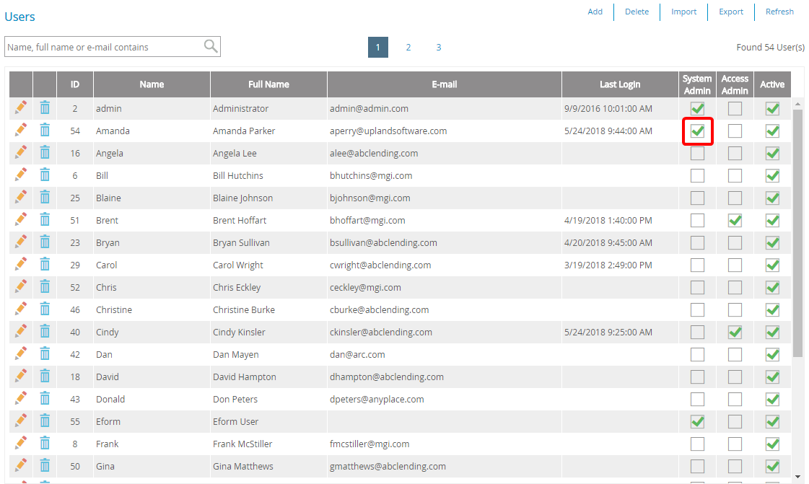Click the last login 5/24/2018 9:25:00 AM
The width and height of the screenshot is (809, 484).
[608, 332]
